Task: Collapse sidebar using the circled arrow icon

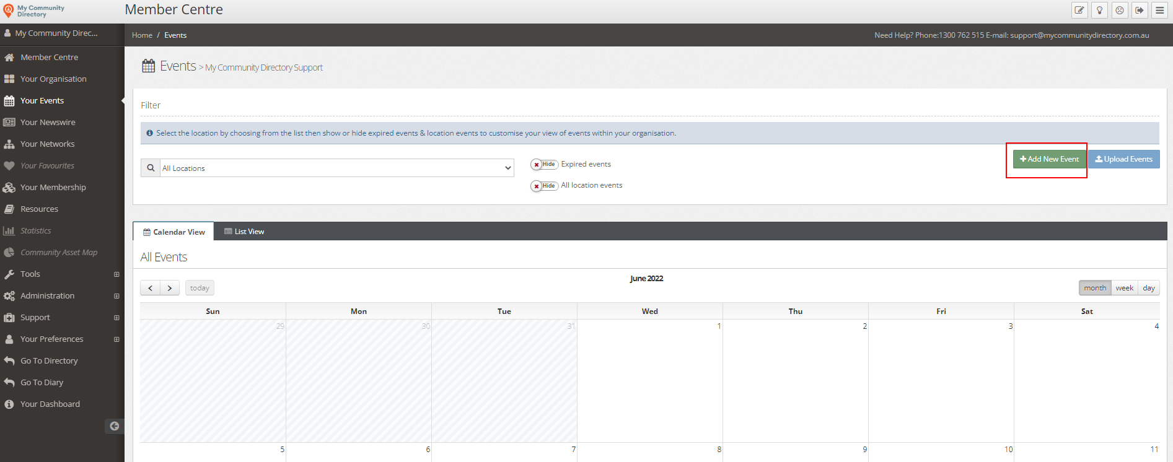Action: [x=114, y=426]
